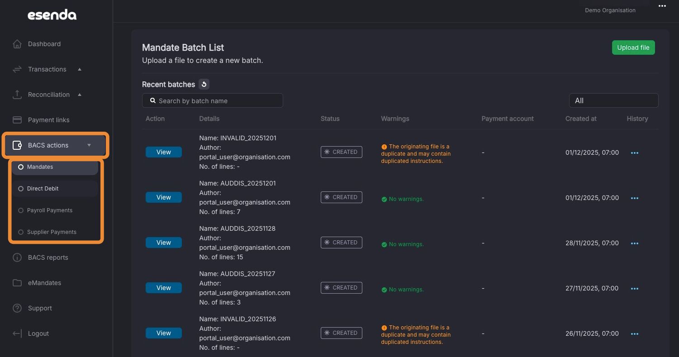
Task: Click the Payment account column header
Action: (508, 119)
